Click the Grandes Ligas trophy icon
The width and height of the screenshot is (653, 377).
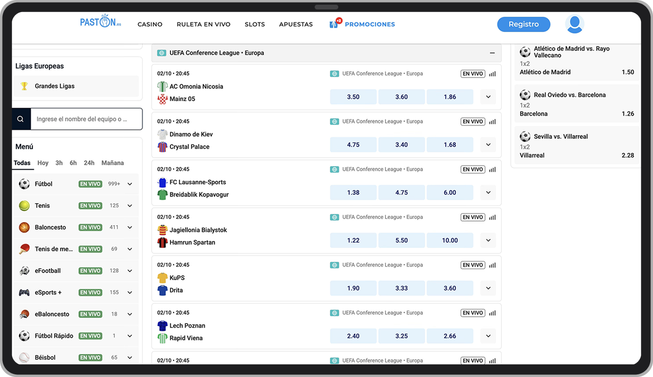24,86
